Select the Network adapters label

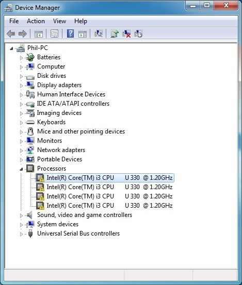click(x=61, y=150)
